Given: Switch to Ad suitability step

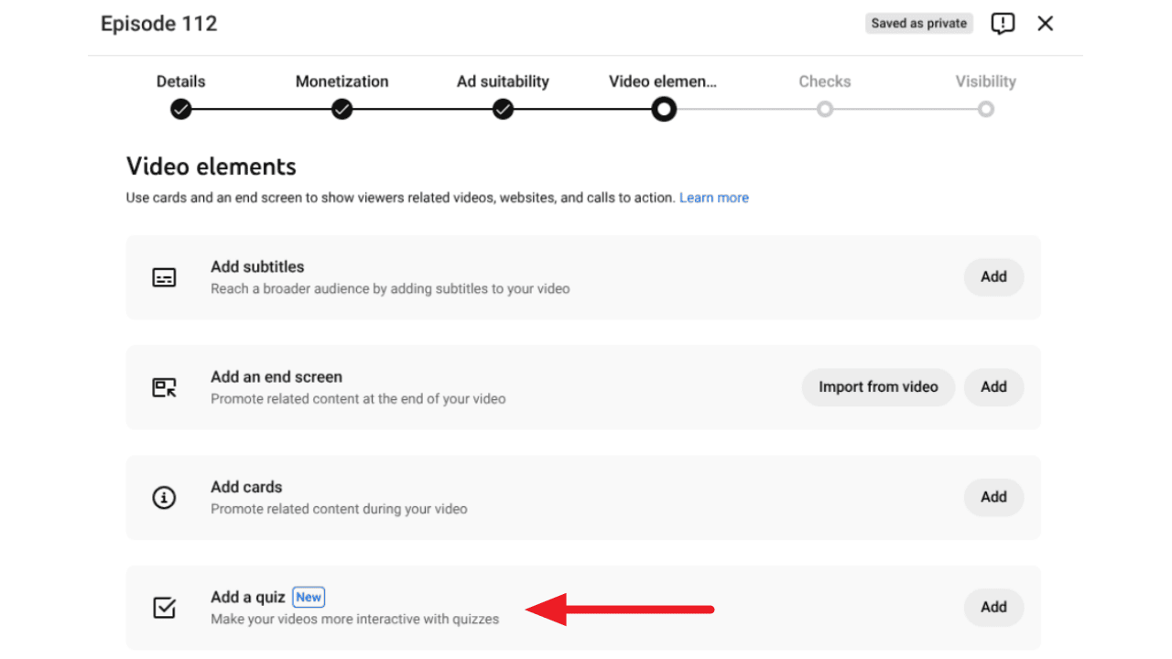Looking at the screenshot, I should pyautogui.click(x=503, y=81).
